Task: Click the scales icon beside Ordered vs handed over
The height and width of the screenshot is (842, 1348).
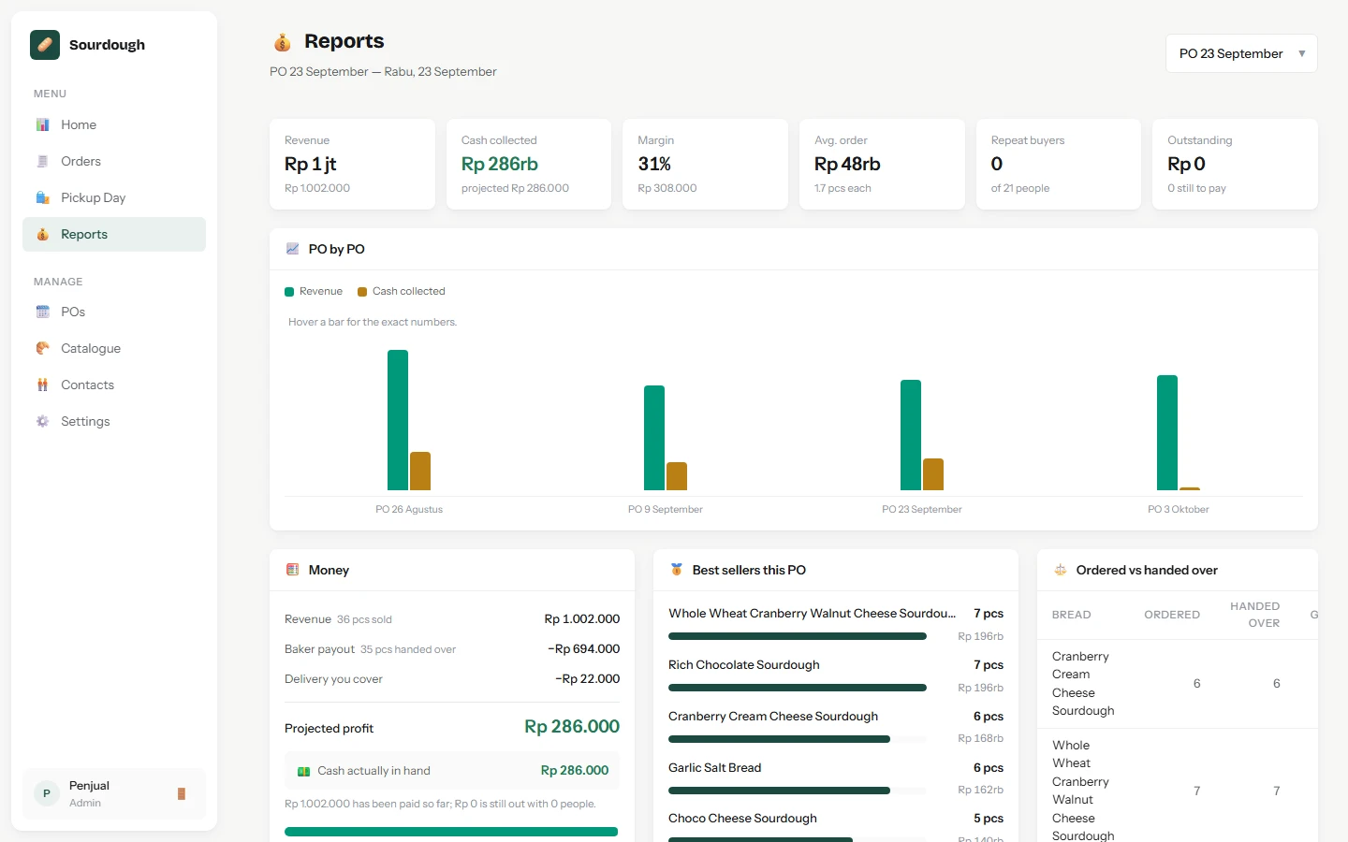Action: coord(1060,570)
